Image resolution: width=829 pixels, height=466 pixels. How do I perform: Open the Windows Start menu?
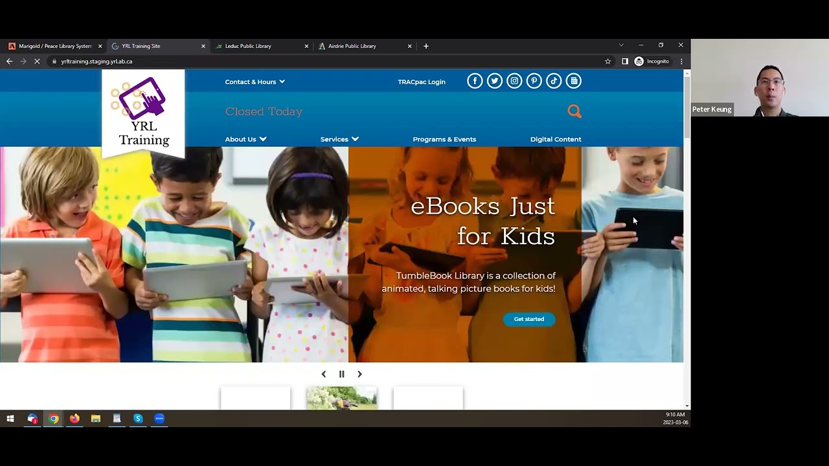point(10,419)
